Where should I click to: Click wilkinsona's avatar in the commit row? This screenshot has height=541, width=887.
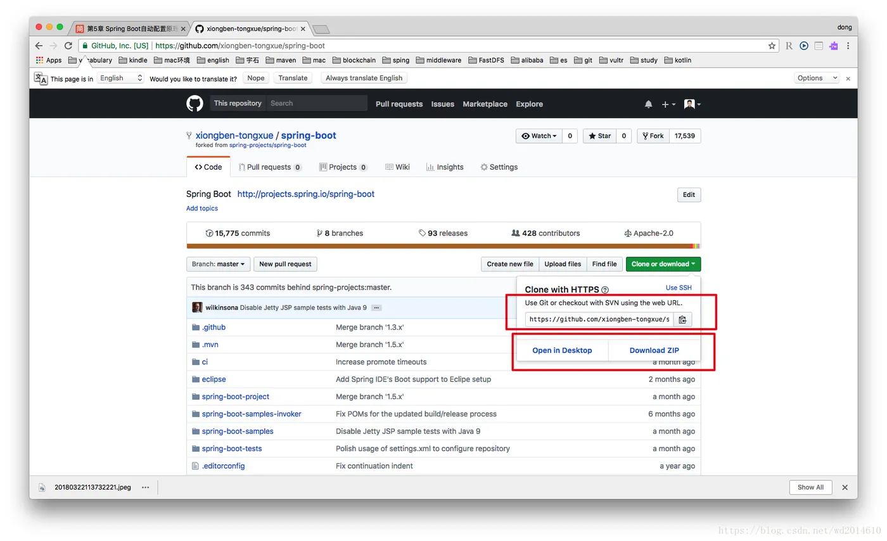pos(197,307)
